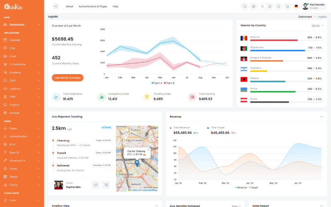The height and width of the screenshot is (207, 331).
Task: Open the shopping cart icon
Action: pyautogui.click(x=287, y=6)
